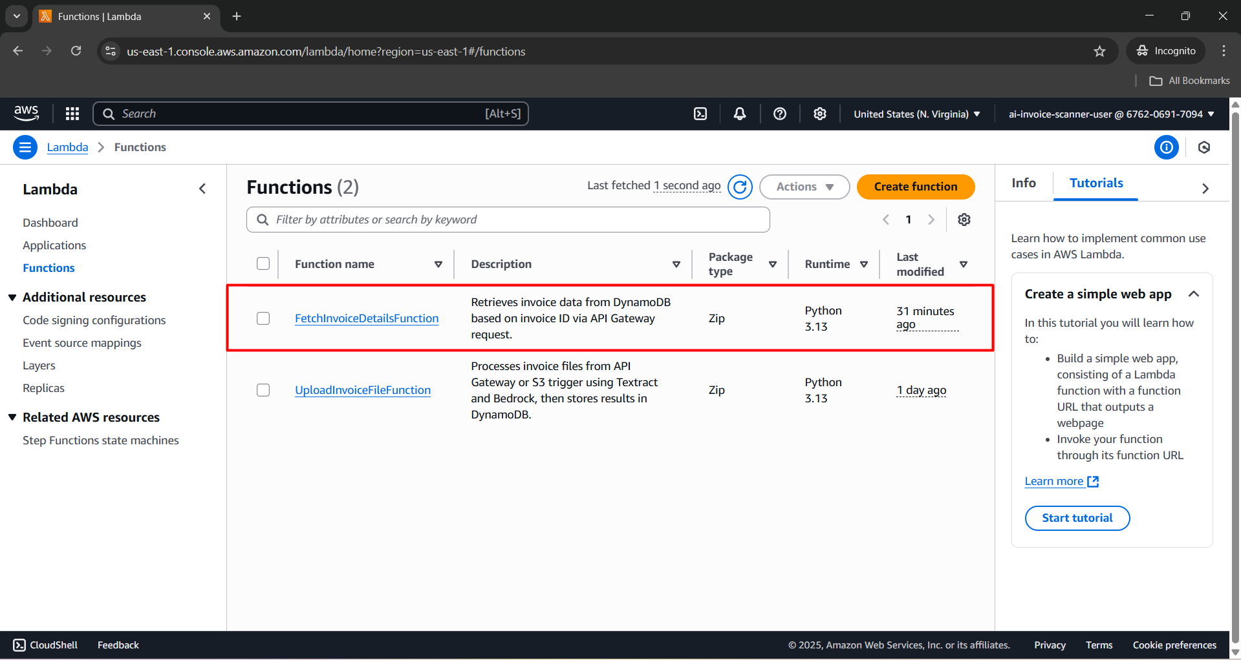Toggle the hamburger navigation menu
The image size is (1241, 660).
point(25,147)
